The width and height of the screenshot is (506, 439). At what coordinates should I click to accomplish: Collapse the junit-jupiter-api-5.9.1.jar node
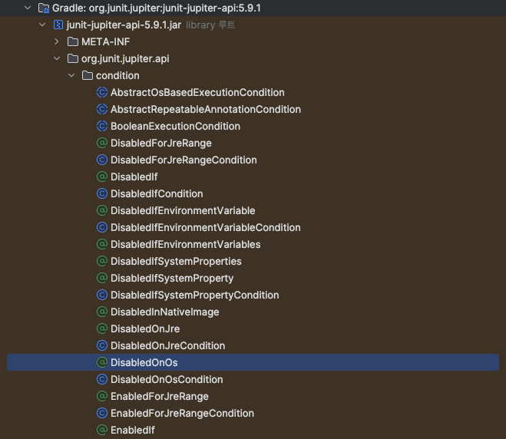[x=42, y=25]
